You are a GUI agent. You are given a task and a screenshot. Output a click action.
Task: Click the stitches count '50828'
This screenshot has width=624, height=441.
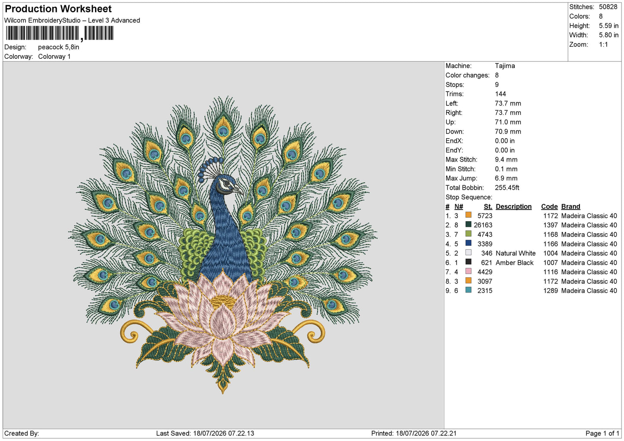[x=608, y=7]
